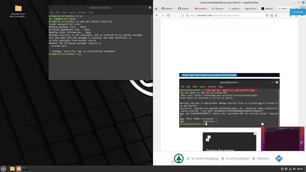Click the Firefox launcher in the taskbar

tap(19, 169)
